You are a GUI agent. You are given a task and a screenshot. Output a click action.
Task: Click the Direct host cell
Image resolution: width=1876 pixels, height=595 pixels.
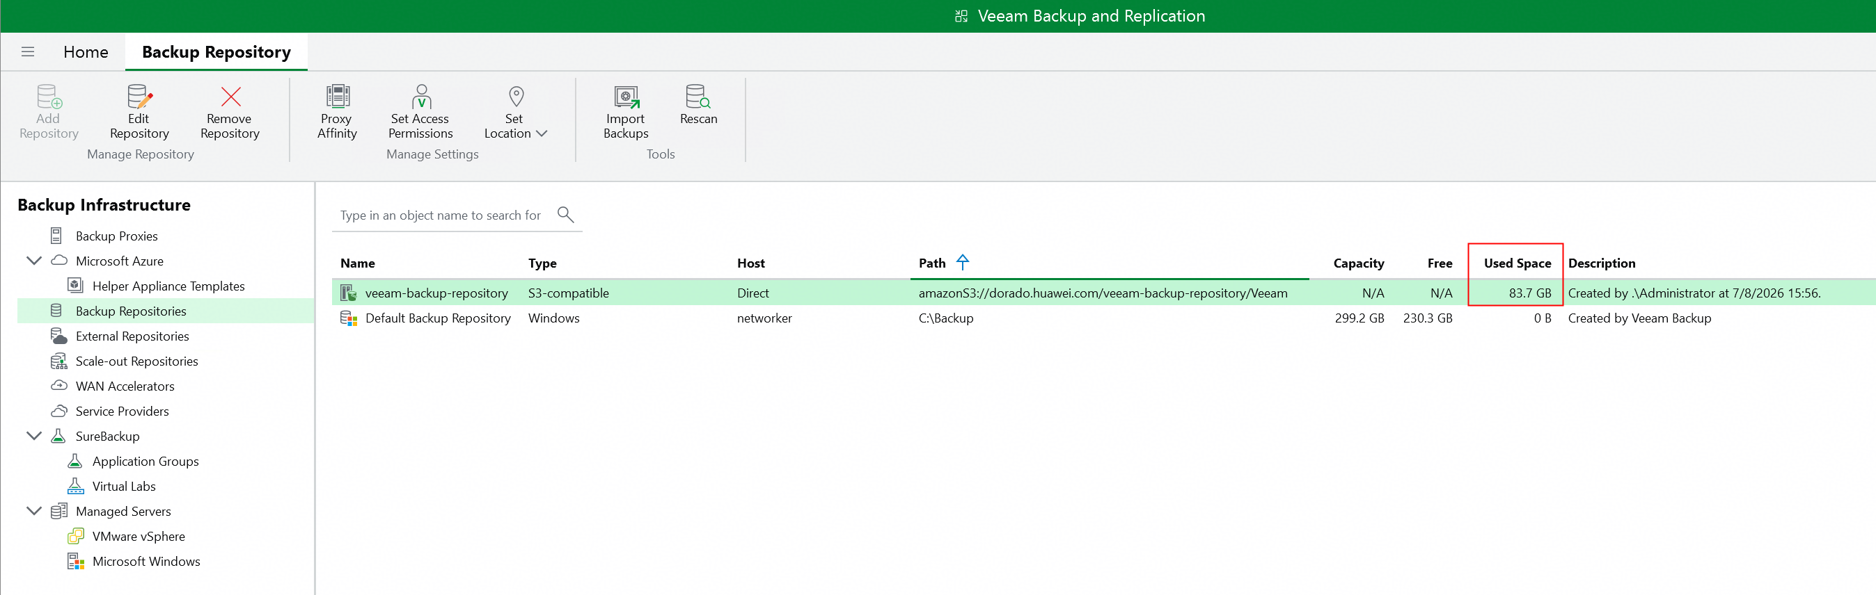(x=752, y=293)
